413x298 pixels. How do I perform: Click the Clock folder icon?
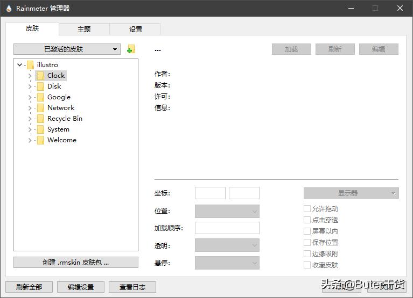40,76
